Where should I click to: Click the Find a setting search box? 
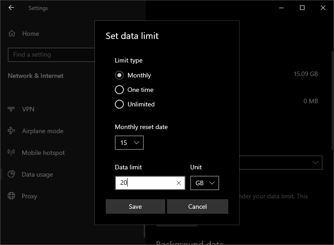(49, 54)
